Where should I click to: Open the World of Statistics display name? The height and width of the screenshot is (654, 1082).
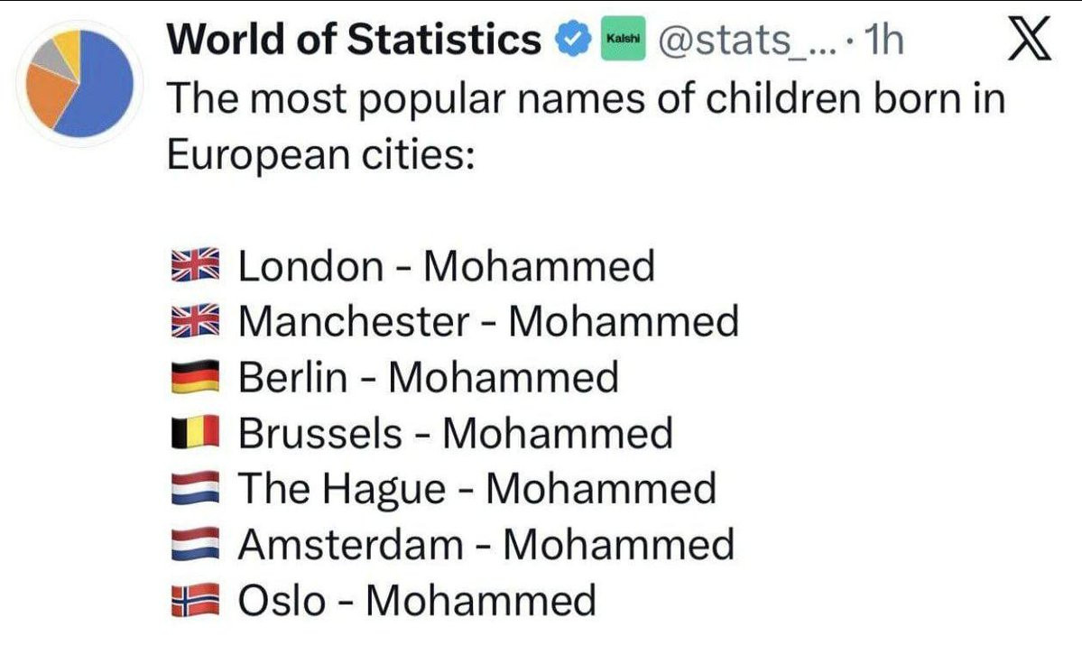[x=355, y=41]
